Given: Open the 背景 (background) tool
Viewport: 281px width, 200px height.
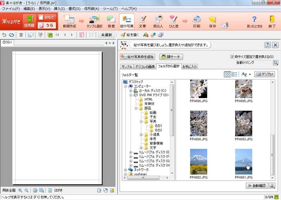Looking at the screenshot, I should coord(111,21).
